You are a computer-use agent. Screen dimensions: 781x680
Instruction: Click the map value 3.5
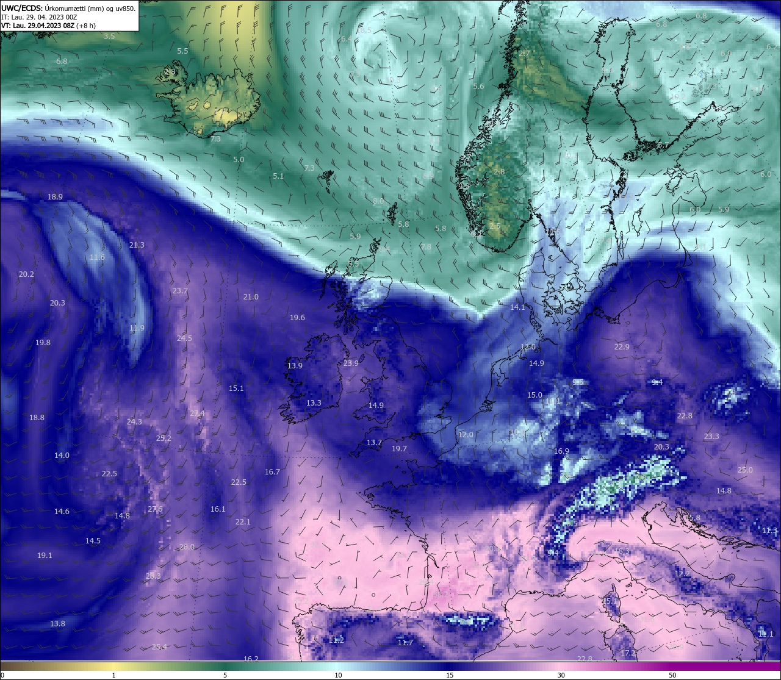[x=109, y=37]
